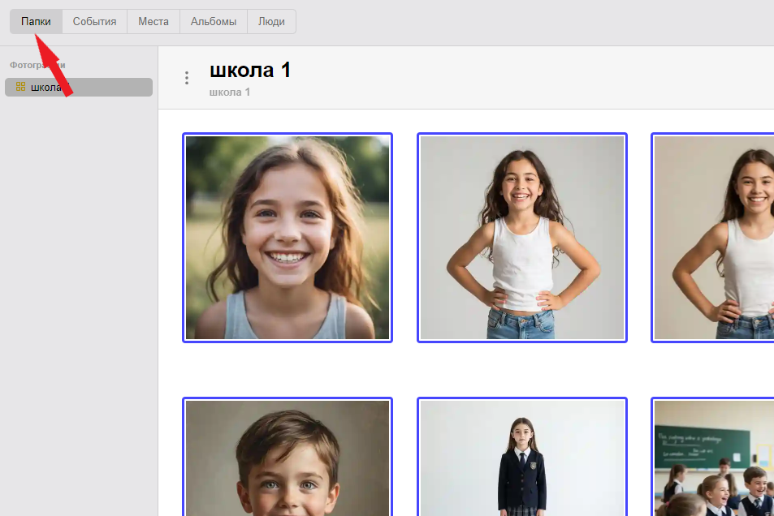Open the classroom photo with green chalkboard

[x=713, y=457]
